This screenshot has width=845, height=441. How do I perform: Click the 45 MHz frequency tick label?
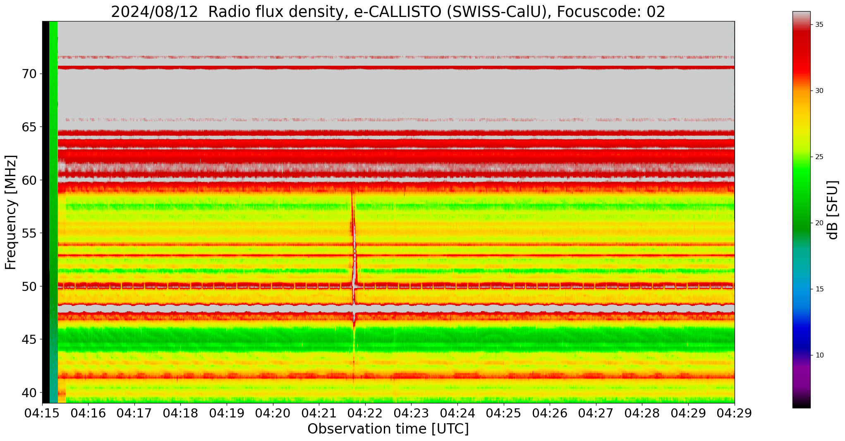[x=29, y=340]
